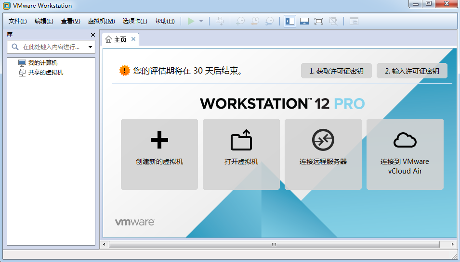Image resolution: width=460 pixels, height=262 pixels.
Task: Open the power options dropdown arrow
Action: 201,21
